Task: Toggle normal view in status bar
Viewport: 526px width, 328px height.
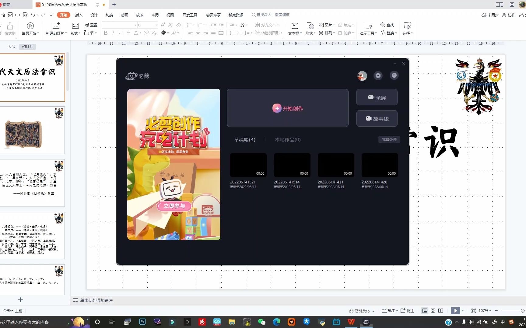Action: point(425,311)
